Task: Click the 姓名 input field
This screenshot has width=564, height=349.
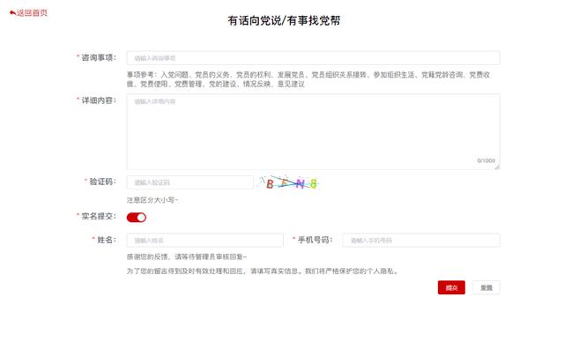Action: 204,240
